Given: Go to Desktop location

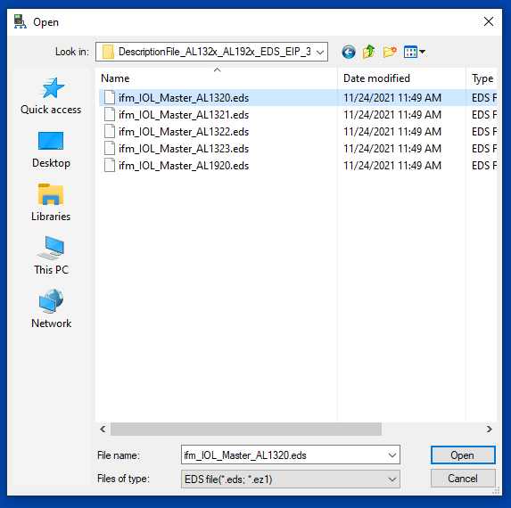Looking at the screenshot, I should [51, 149].
